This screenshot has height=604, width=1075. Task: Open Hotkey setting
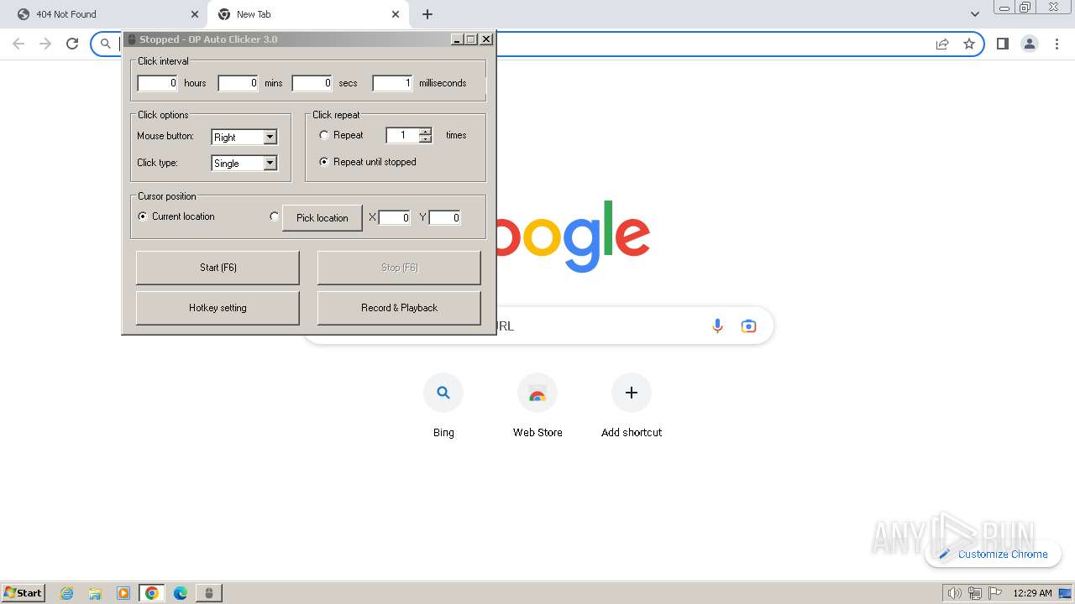[x=218, y=308]
